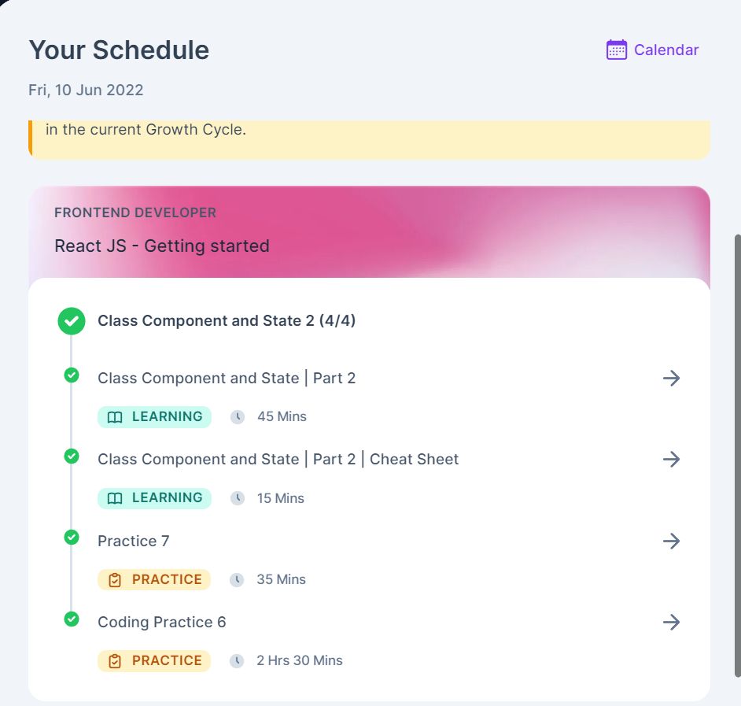Screen dimensions: 741x706
Task: Open the Calendar icon
Action: tap(616, 50)
